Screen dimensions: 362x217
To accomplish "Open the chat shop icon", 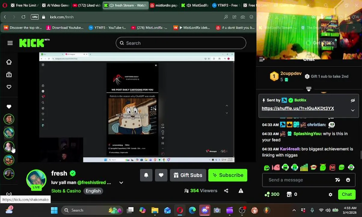I will coord(289,194).
